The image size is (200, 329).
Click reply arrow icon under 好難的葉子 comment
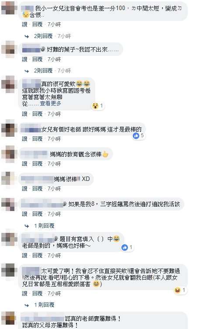point(27,71)
